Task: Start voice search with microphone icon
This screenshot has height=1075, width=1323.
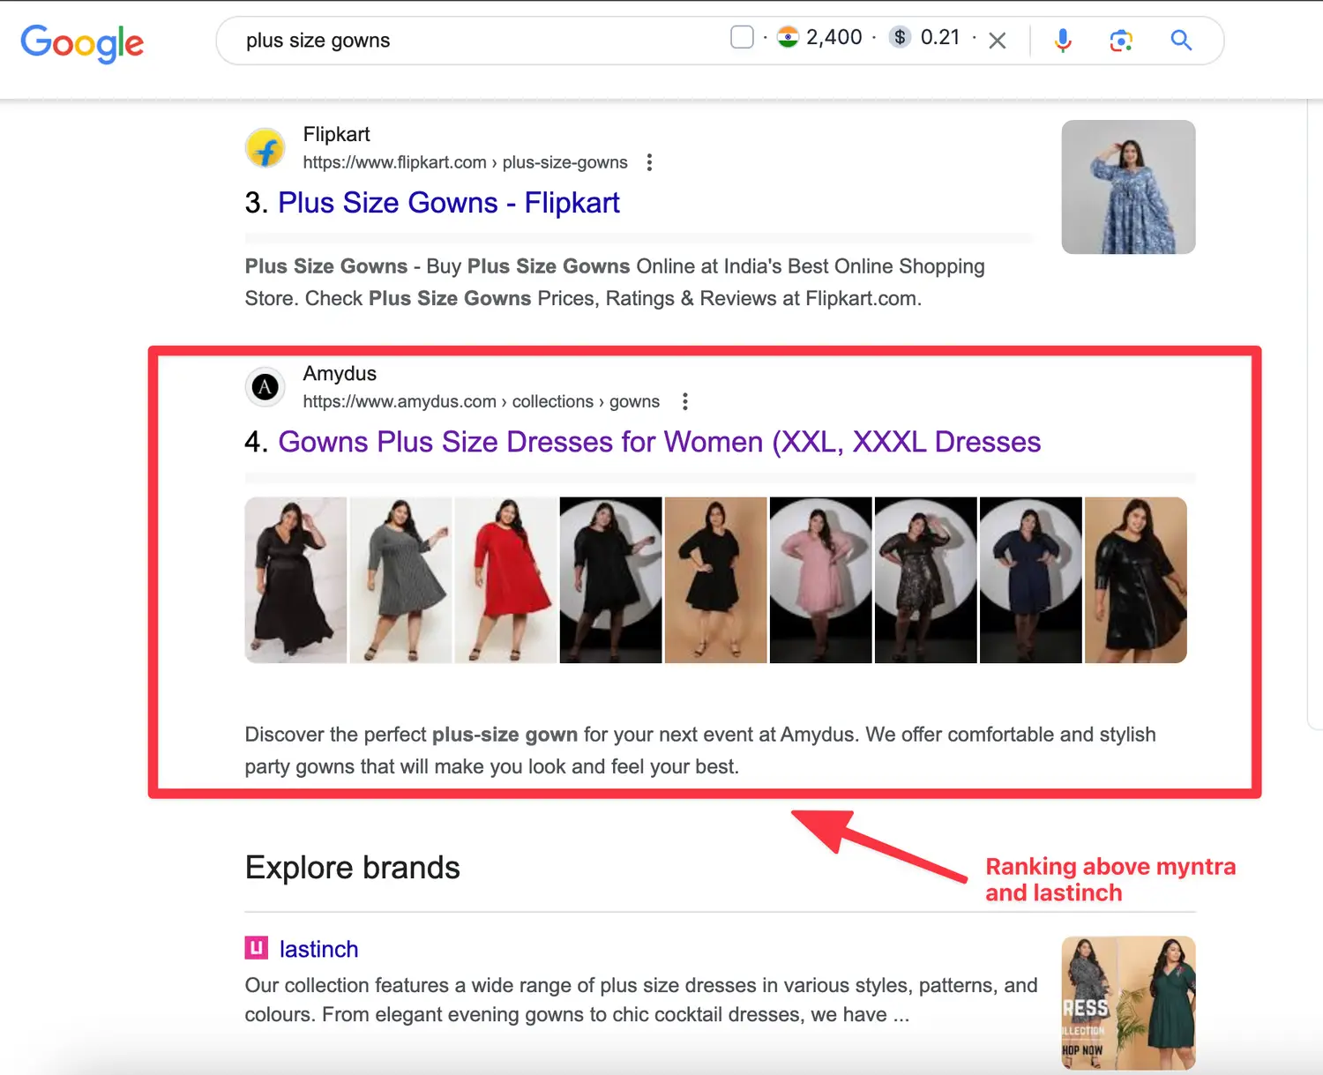Action: (x=1063, y=41)
